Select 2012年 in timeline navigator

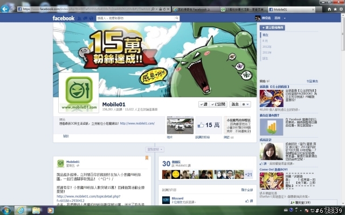[267, 47]
